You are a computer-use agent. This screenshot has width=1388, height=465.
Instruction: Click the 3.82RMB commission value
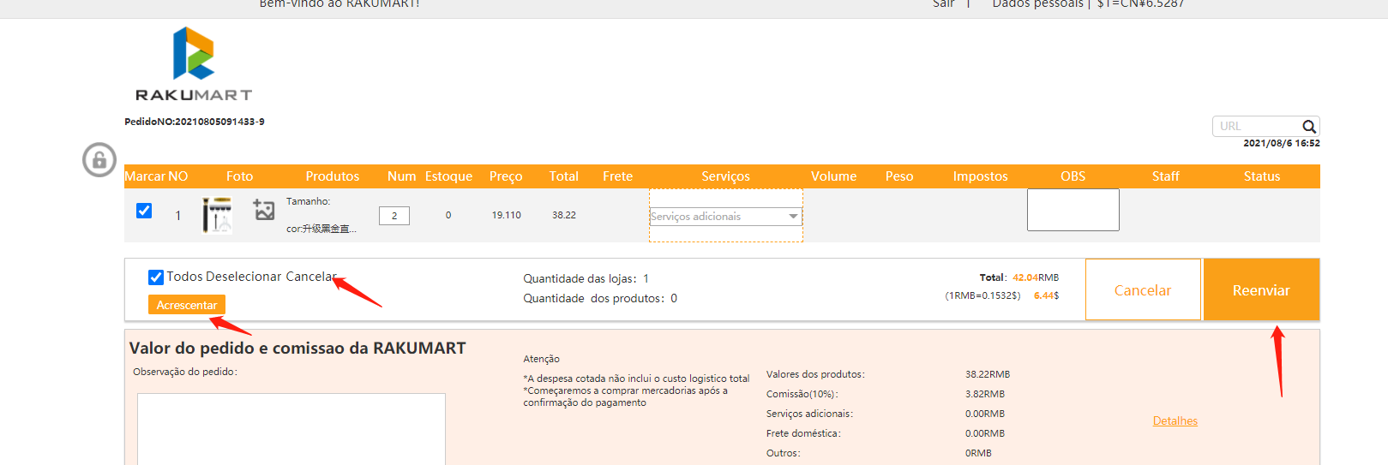984,394
